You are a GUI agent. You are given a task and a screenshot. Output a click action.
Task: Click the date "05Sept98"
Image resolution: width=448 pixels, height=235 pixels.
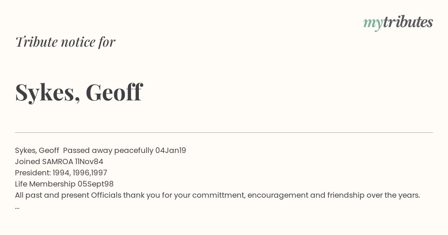[96, 184]
